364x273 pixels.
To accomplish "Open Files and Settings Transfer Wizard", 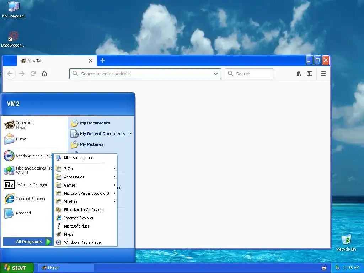I will 27,170.
